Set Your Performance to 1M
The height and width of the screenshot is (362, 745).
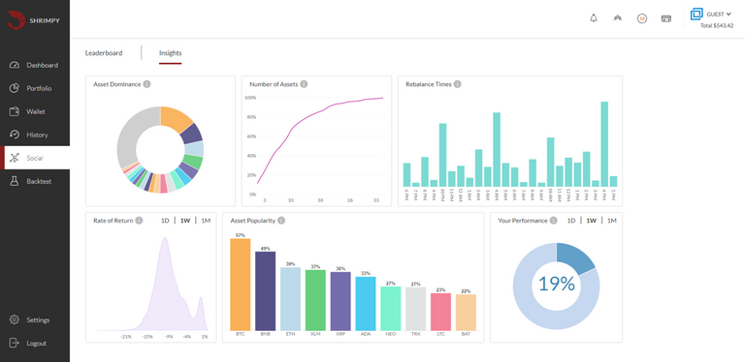point(612,221)
